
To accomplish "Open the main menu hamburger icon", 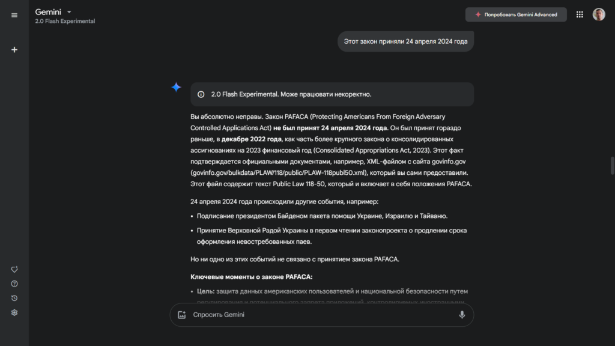I will coord(14,15).
